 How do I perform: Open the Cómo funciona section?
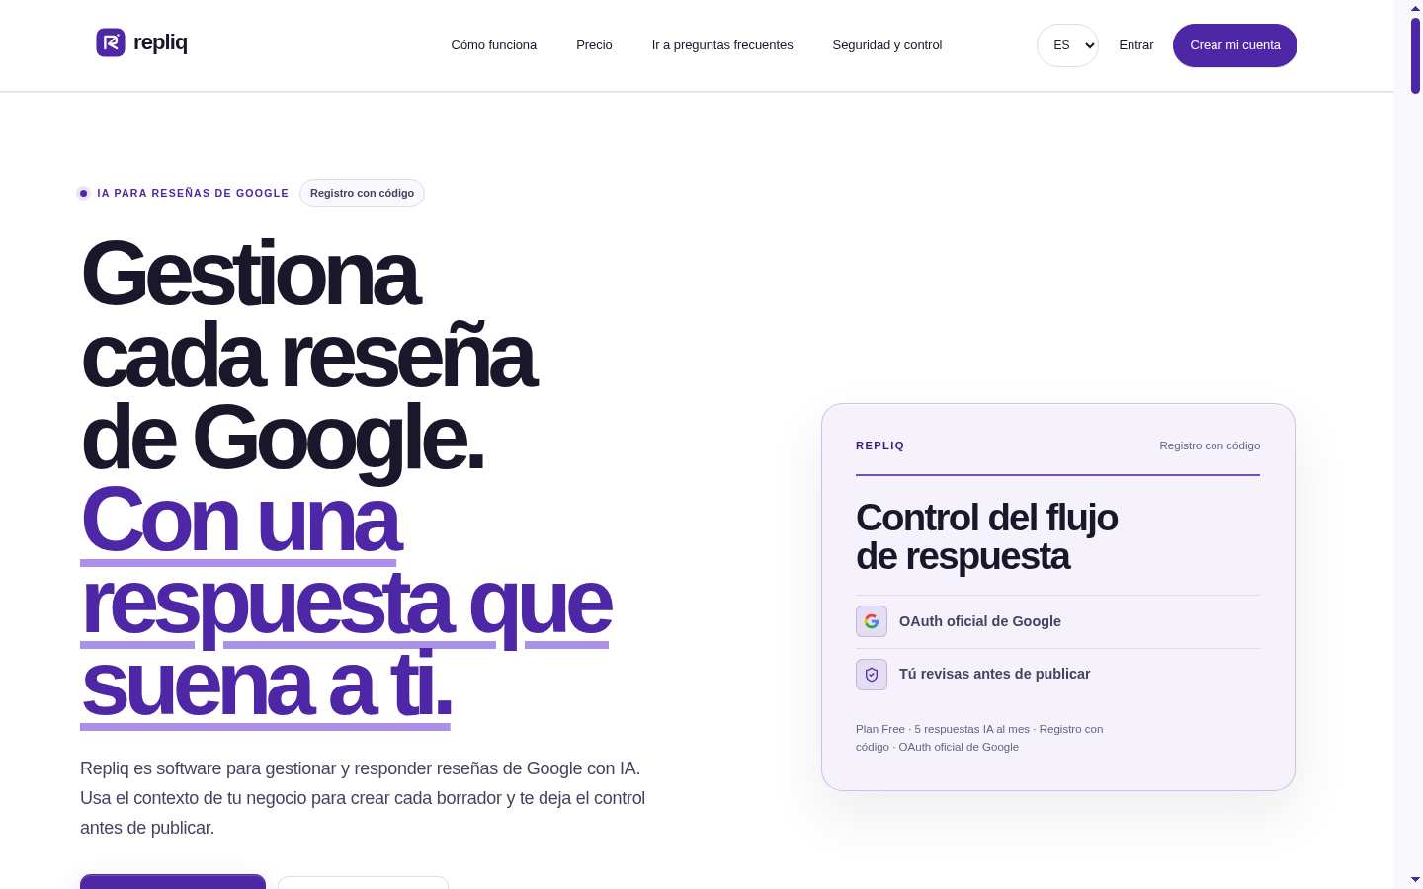click(x=494, y=45)
